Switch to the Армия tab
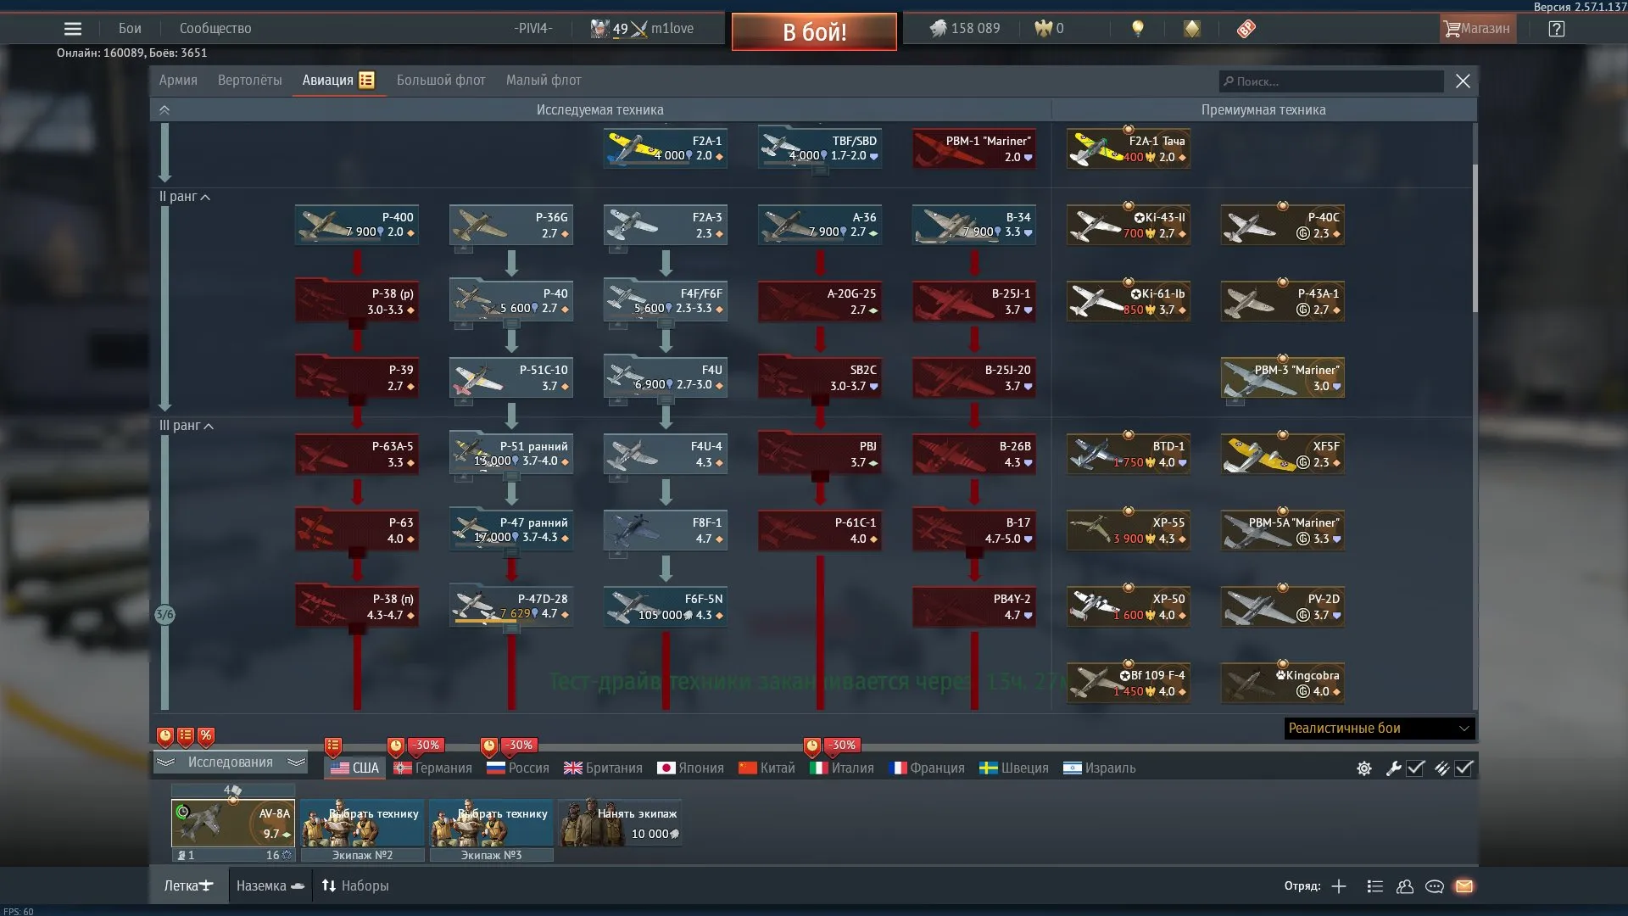The width and height of the screenshot is (1628, 916). pyautogui.click(x=178, y=81)
